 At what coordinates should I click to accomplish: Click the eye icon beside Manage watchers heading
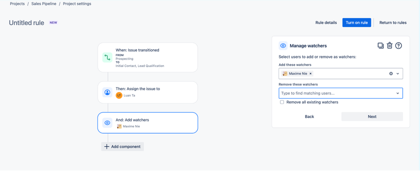pos(283,46)
